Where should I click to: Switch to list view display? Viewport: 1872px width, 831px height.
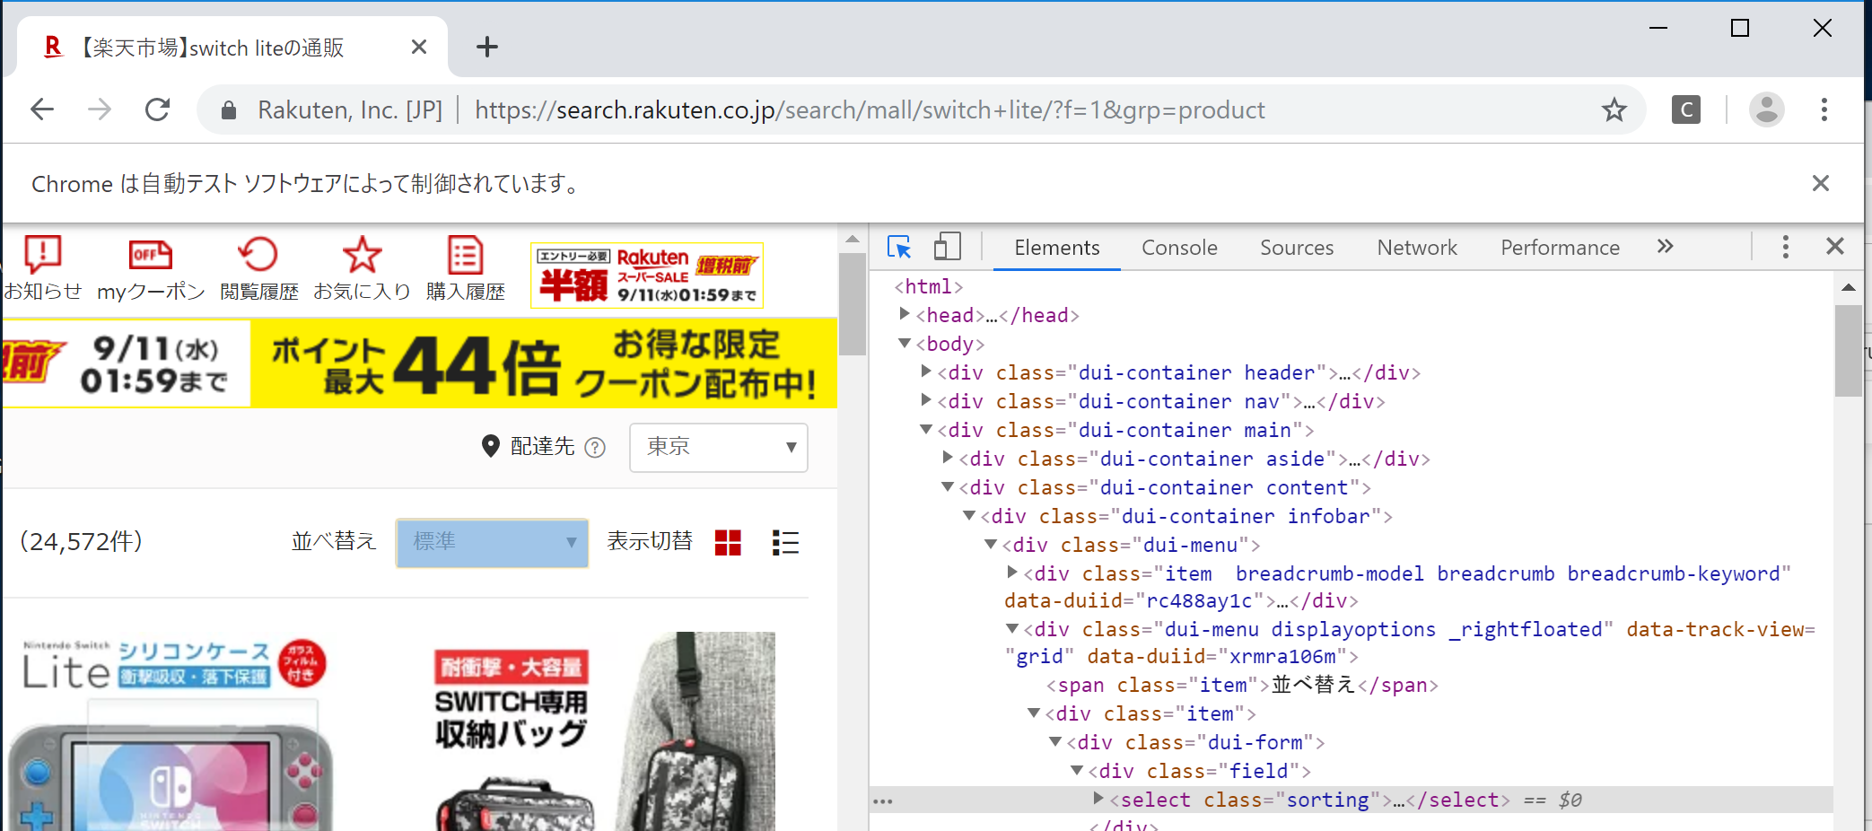click(785, 542)
